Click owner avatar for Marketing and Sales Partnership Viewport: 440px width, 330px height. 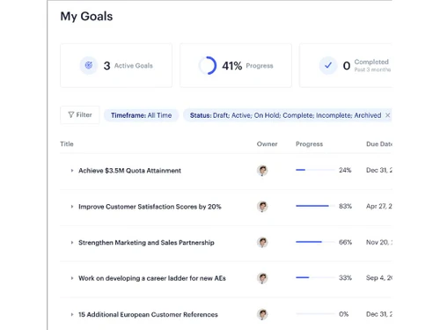tap(262, 243)
